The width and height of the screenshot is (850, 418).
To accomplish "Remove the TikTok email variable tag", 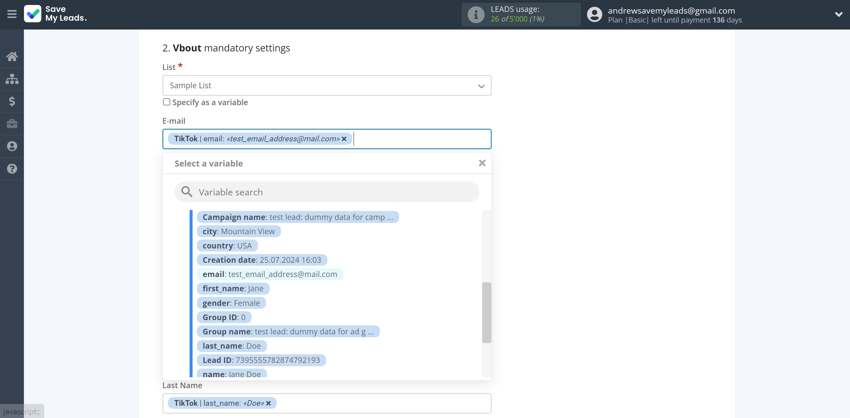I will (x=344, y=139).
